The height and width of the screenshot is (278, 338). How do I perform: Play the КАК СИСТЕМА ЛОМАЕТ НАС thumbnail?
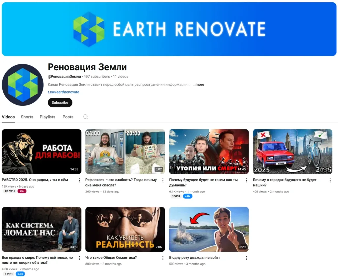(x=42, y=229)
